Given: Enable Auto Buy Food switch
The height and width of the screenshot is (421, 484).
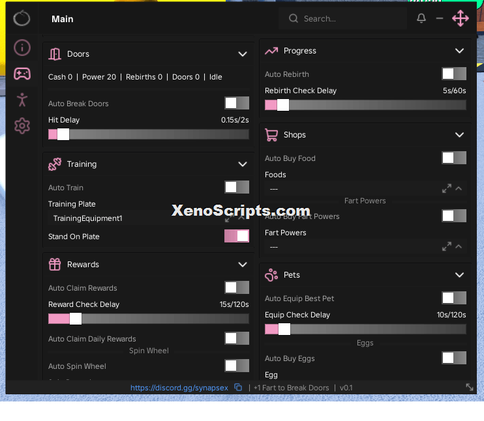Looking at the screenshot, I should [454, 158].
